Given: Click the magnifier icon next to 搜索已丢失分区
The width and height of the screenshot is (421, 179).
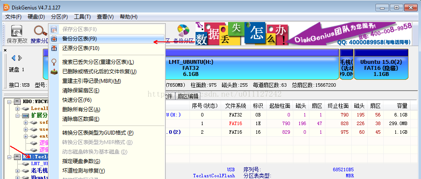Looking at the screenshot, I should point(54,62).
